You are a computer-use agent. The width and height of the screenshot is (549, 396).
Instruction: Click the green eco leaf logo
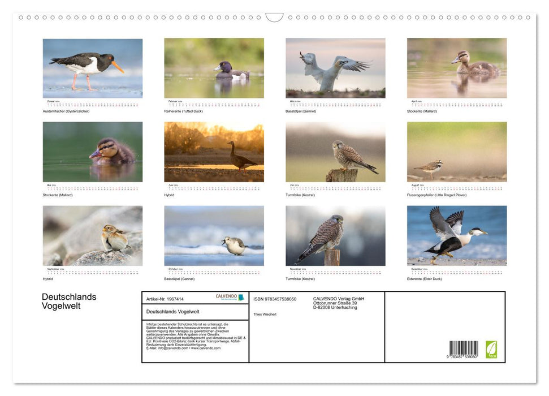(x=491, y=348)
